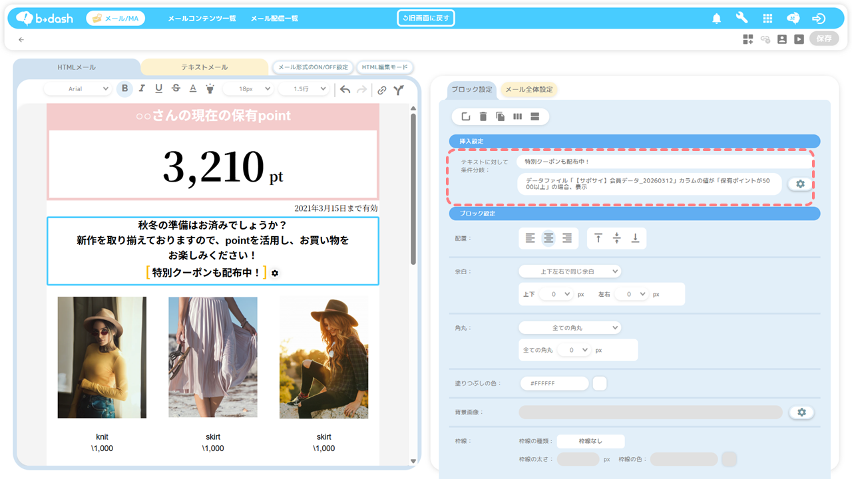This screenshot has height=479, width=852.
Task: Click the gear beside the condition text
Action: click(x=800, y=184)
